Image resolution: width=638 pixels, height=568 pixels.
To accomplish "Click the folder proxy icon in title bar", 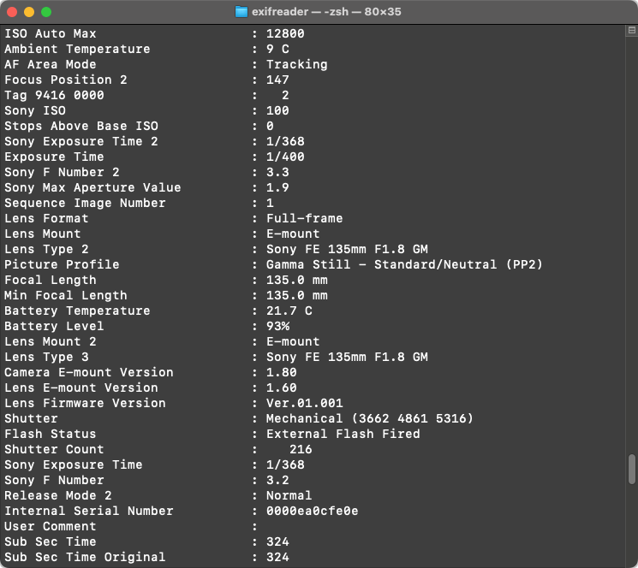I will click(242, 12).
